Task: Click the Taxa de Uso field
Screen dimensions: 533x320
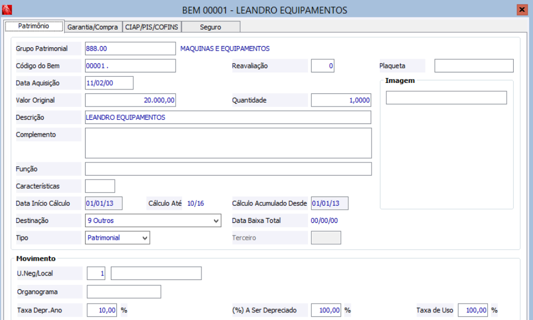Action: click(x=473, y=310)
